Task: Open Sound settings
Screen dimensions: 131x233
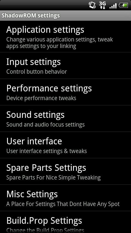Action: (65, 118)
